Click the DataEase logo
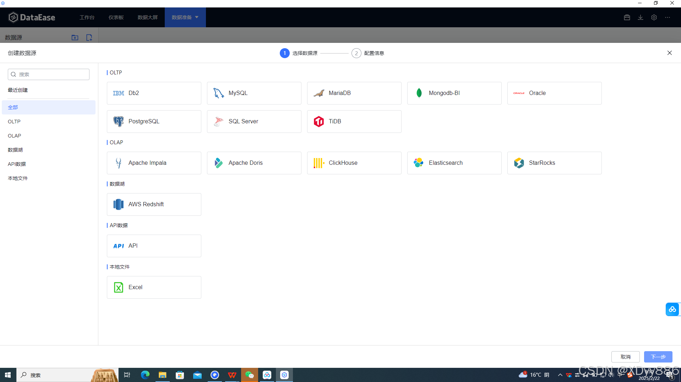 (32, 17)
